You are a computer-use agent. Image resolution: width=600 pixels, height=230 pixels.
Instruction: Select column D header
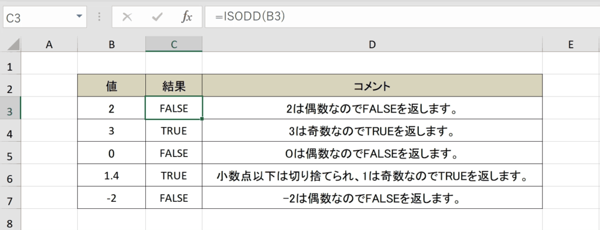pyautogui.click(x=372, y=44)
